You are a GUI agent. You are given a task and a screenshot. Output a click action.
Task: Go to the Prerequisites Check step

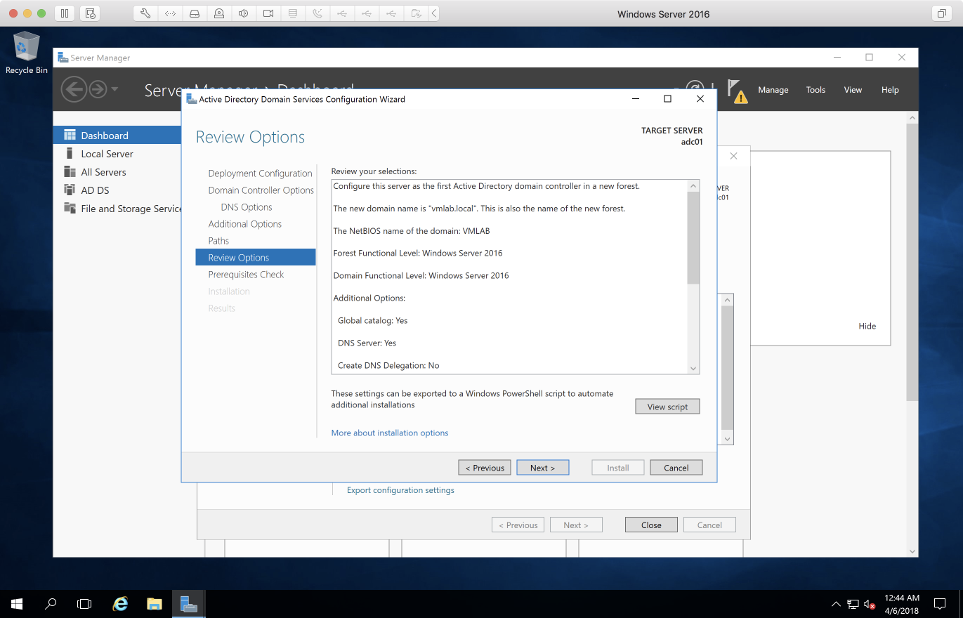pos(246,275)
